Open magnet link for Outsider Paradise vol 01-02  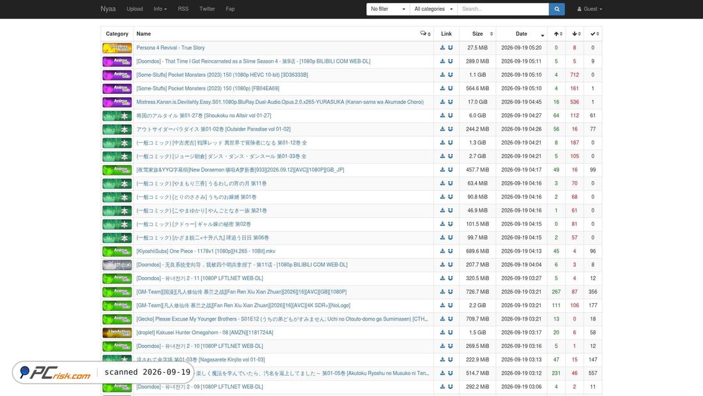(x=450, y=129)
